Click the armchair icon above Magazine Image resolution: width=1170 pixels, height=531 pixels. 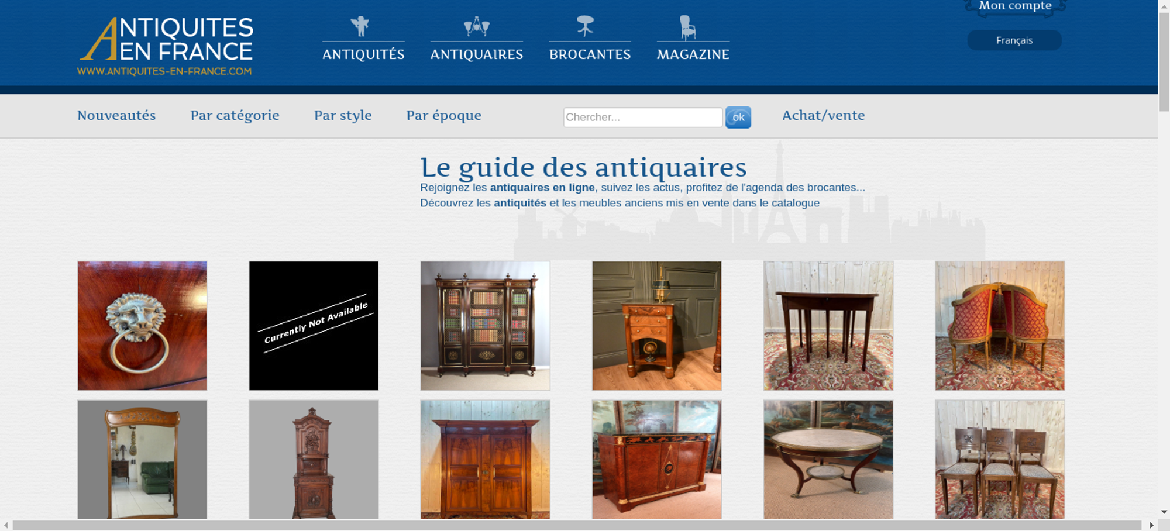point(687,27)
